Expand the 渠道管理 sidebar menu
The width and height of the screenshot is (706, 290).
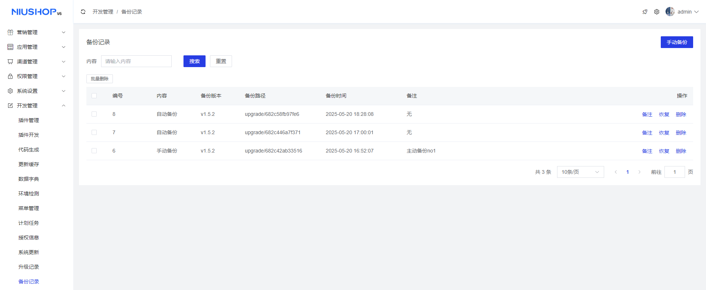tap(37, 62)
